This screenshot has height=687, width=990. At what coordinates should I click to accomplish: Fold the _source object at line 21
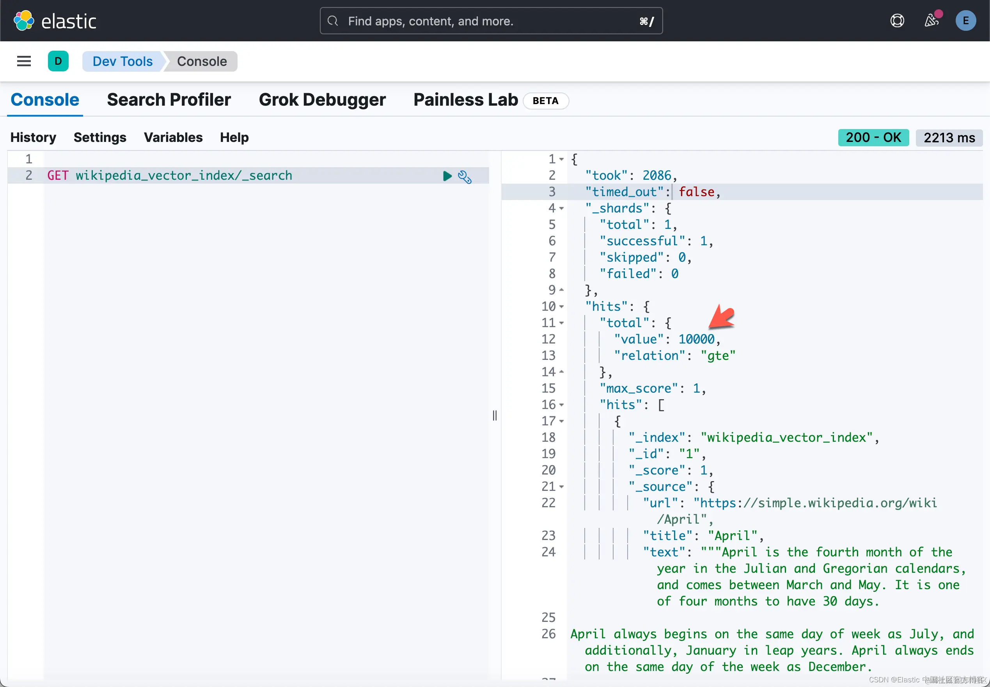562,487
